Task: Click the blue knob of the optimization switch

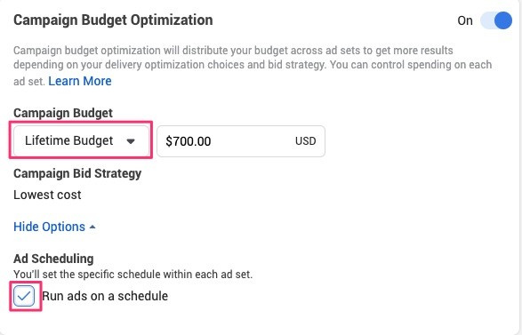Action: click(x=503, y=20)
